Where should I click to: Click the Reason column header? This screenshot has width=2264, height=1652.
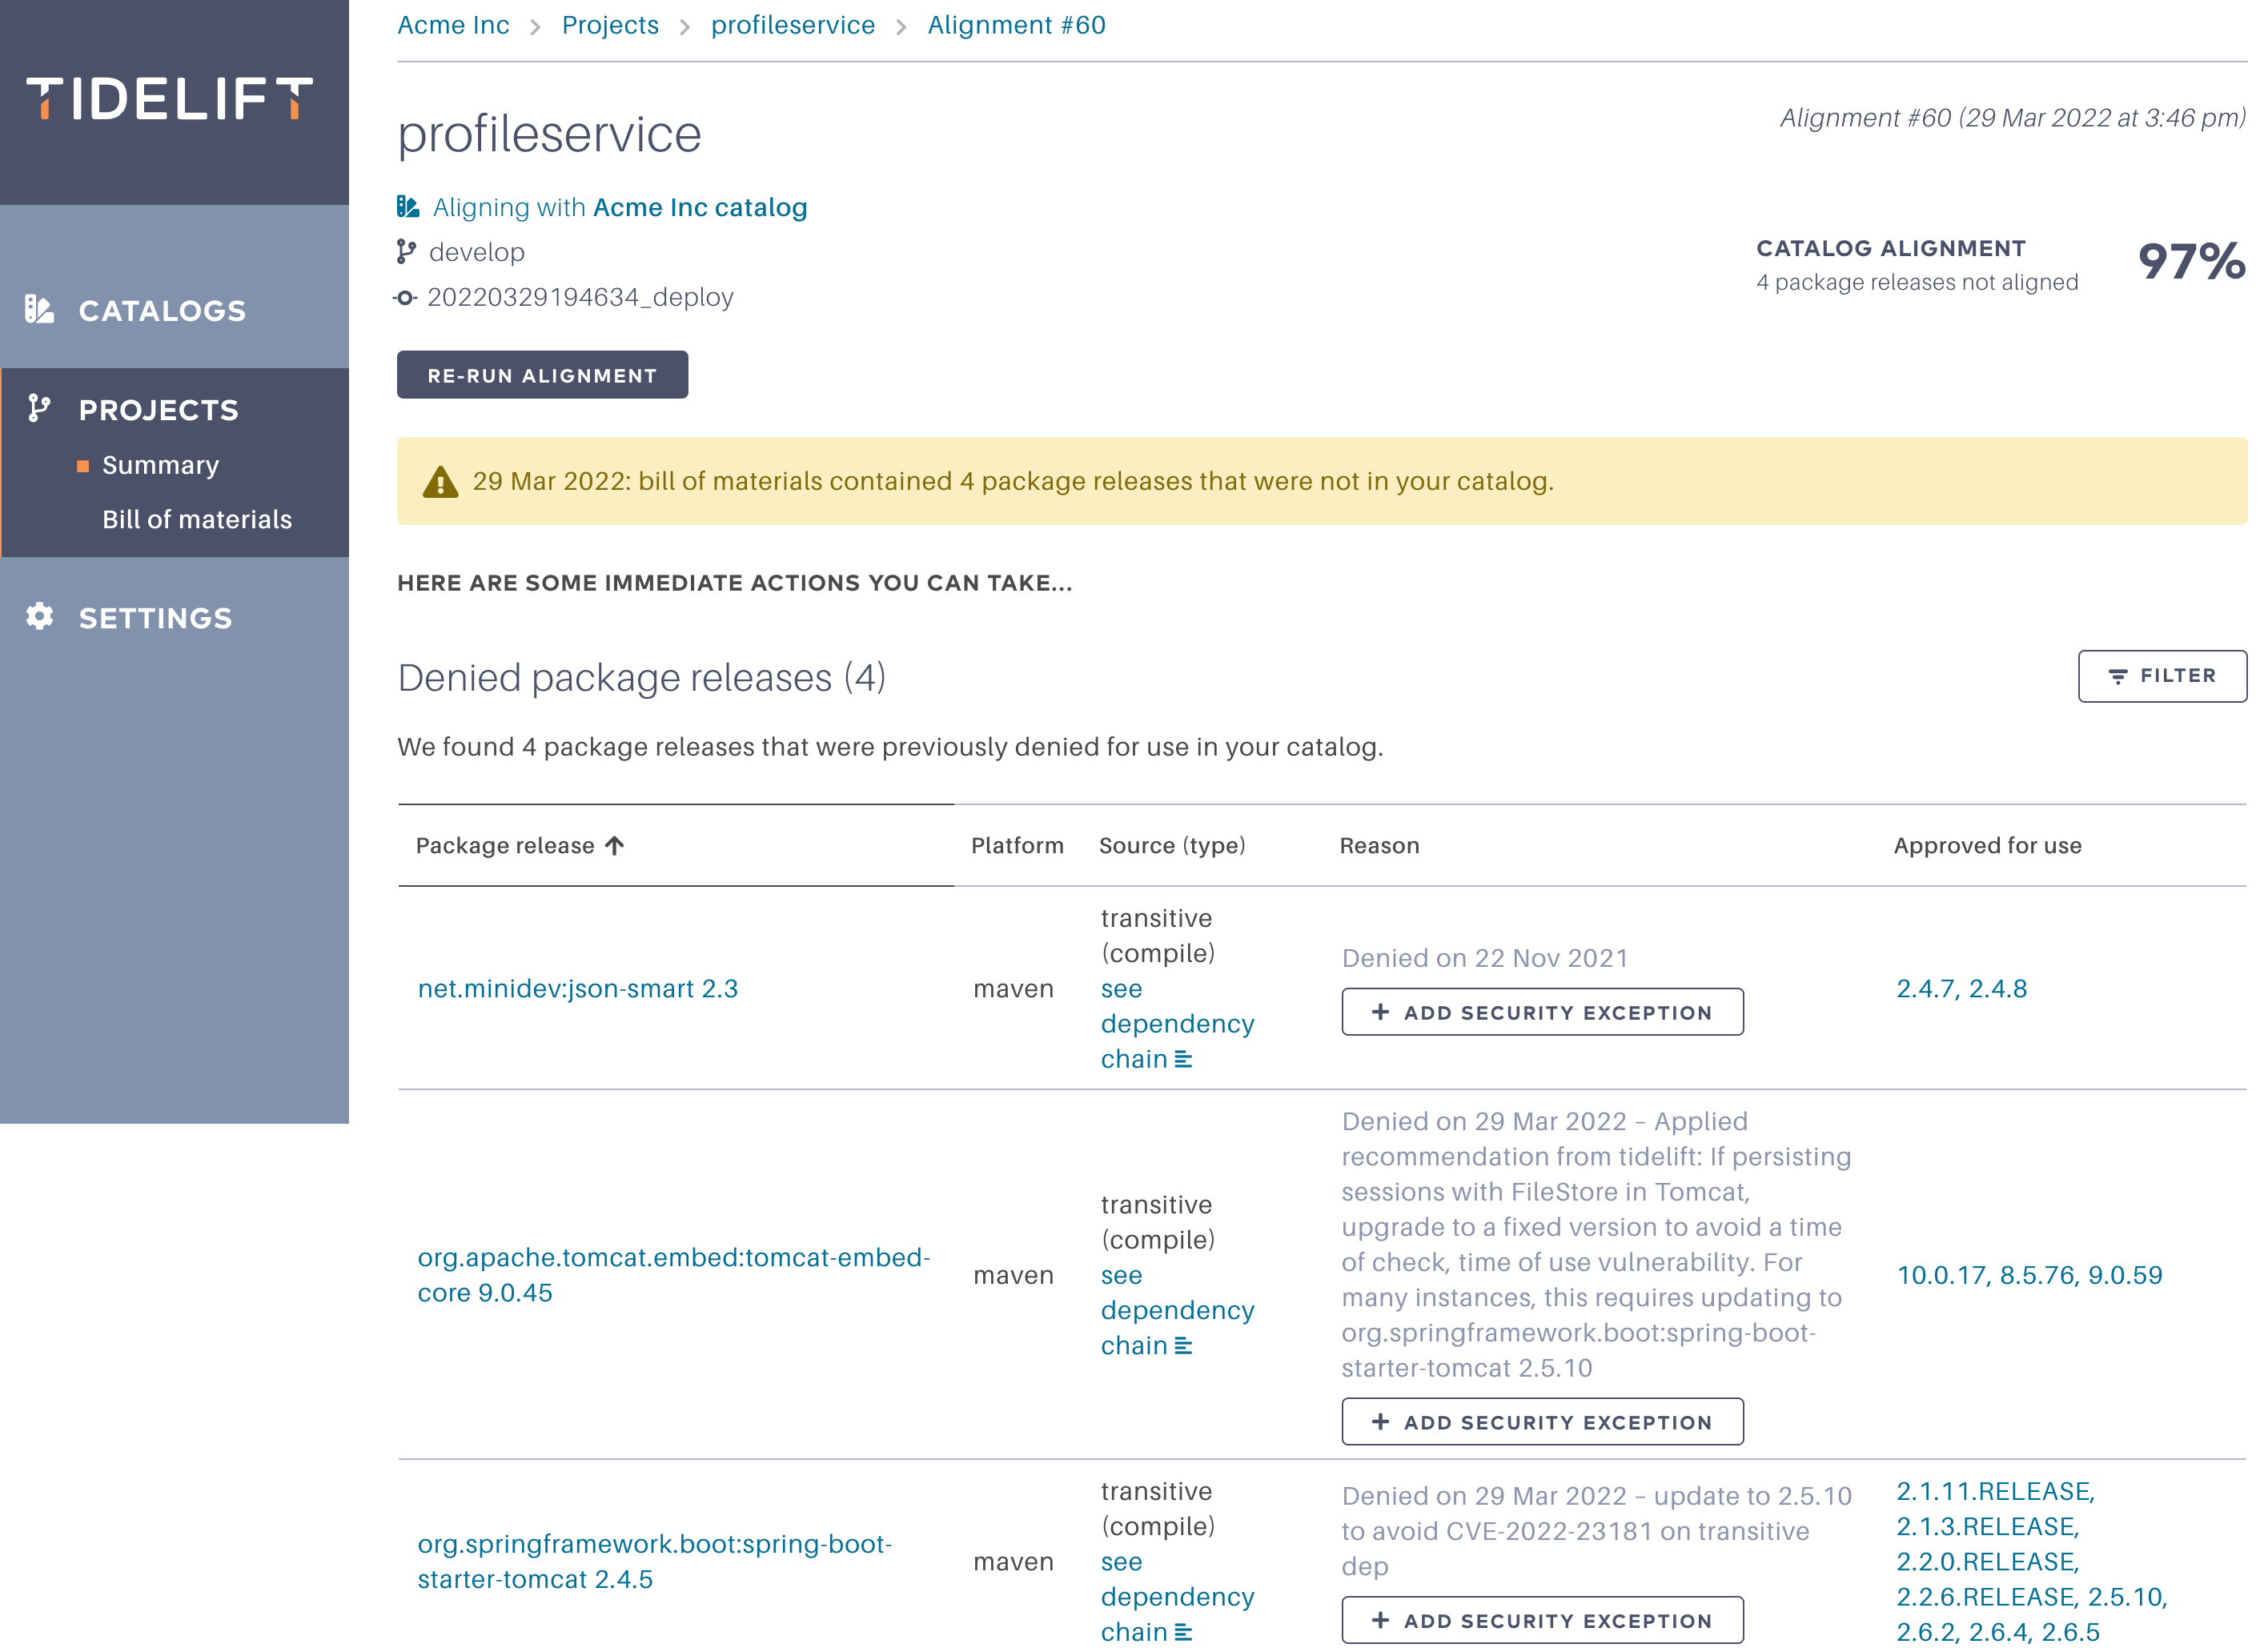1379,846
